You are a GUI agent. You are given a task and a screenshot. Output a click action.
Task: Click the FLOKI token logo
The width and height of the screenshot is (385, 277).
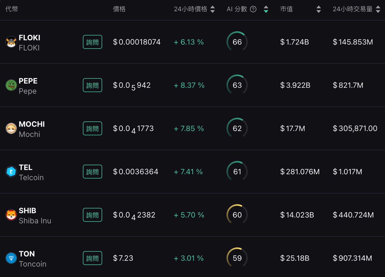click(x=11, y=42)
